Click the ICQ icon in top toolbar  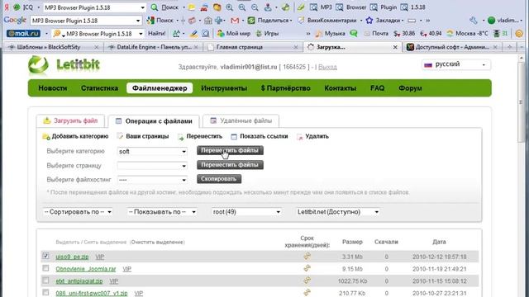pyautogui.click(x=17, y=7)
